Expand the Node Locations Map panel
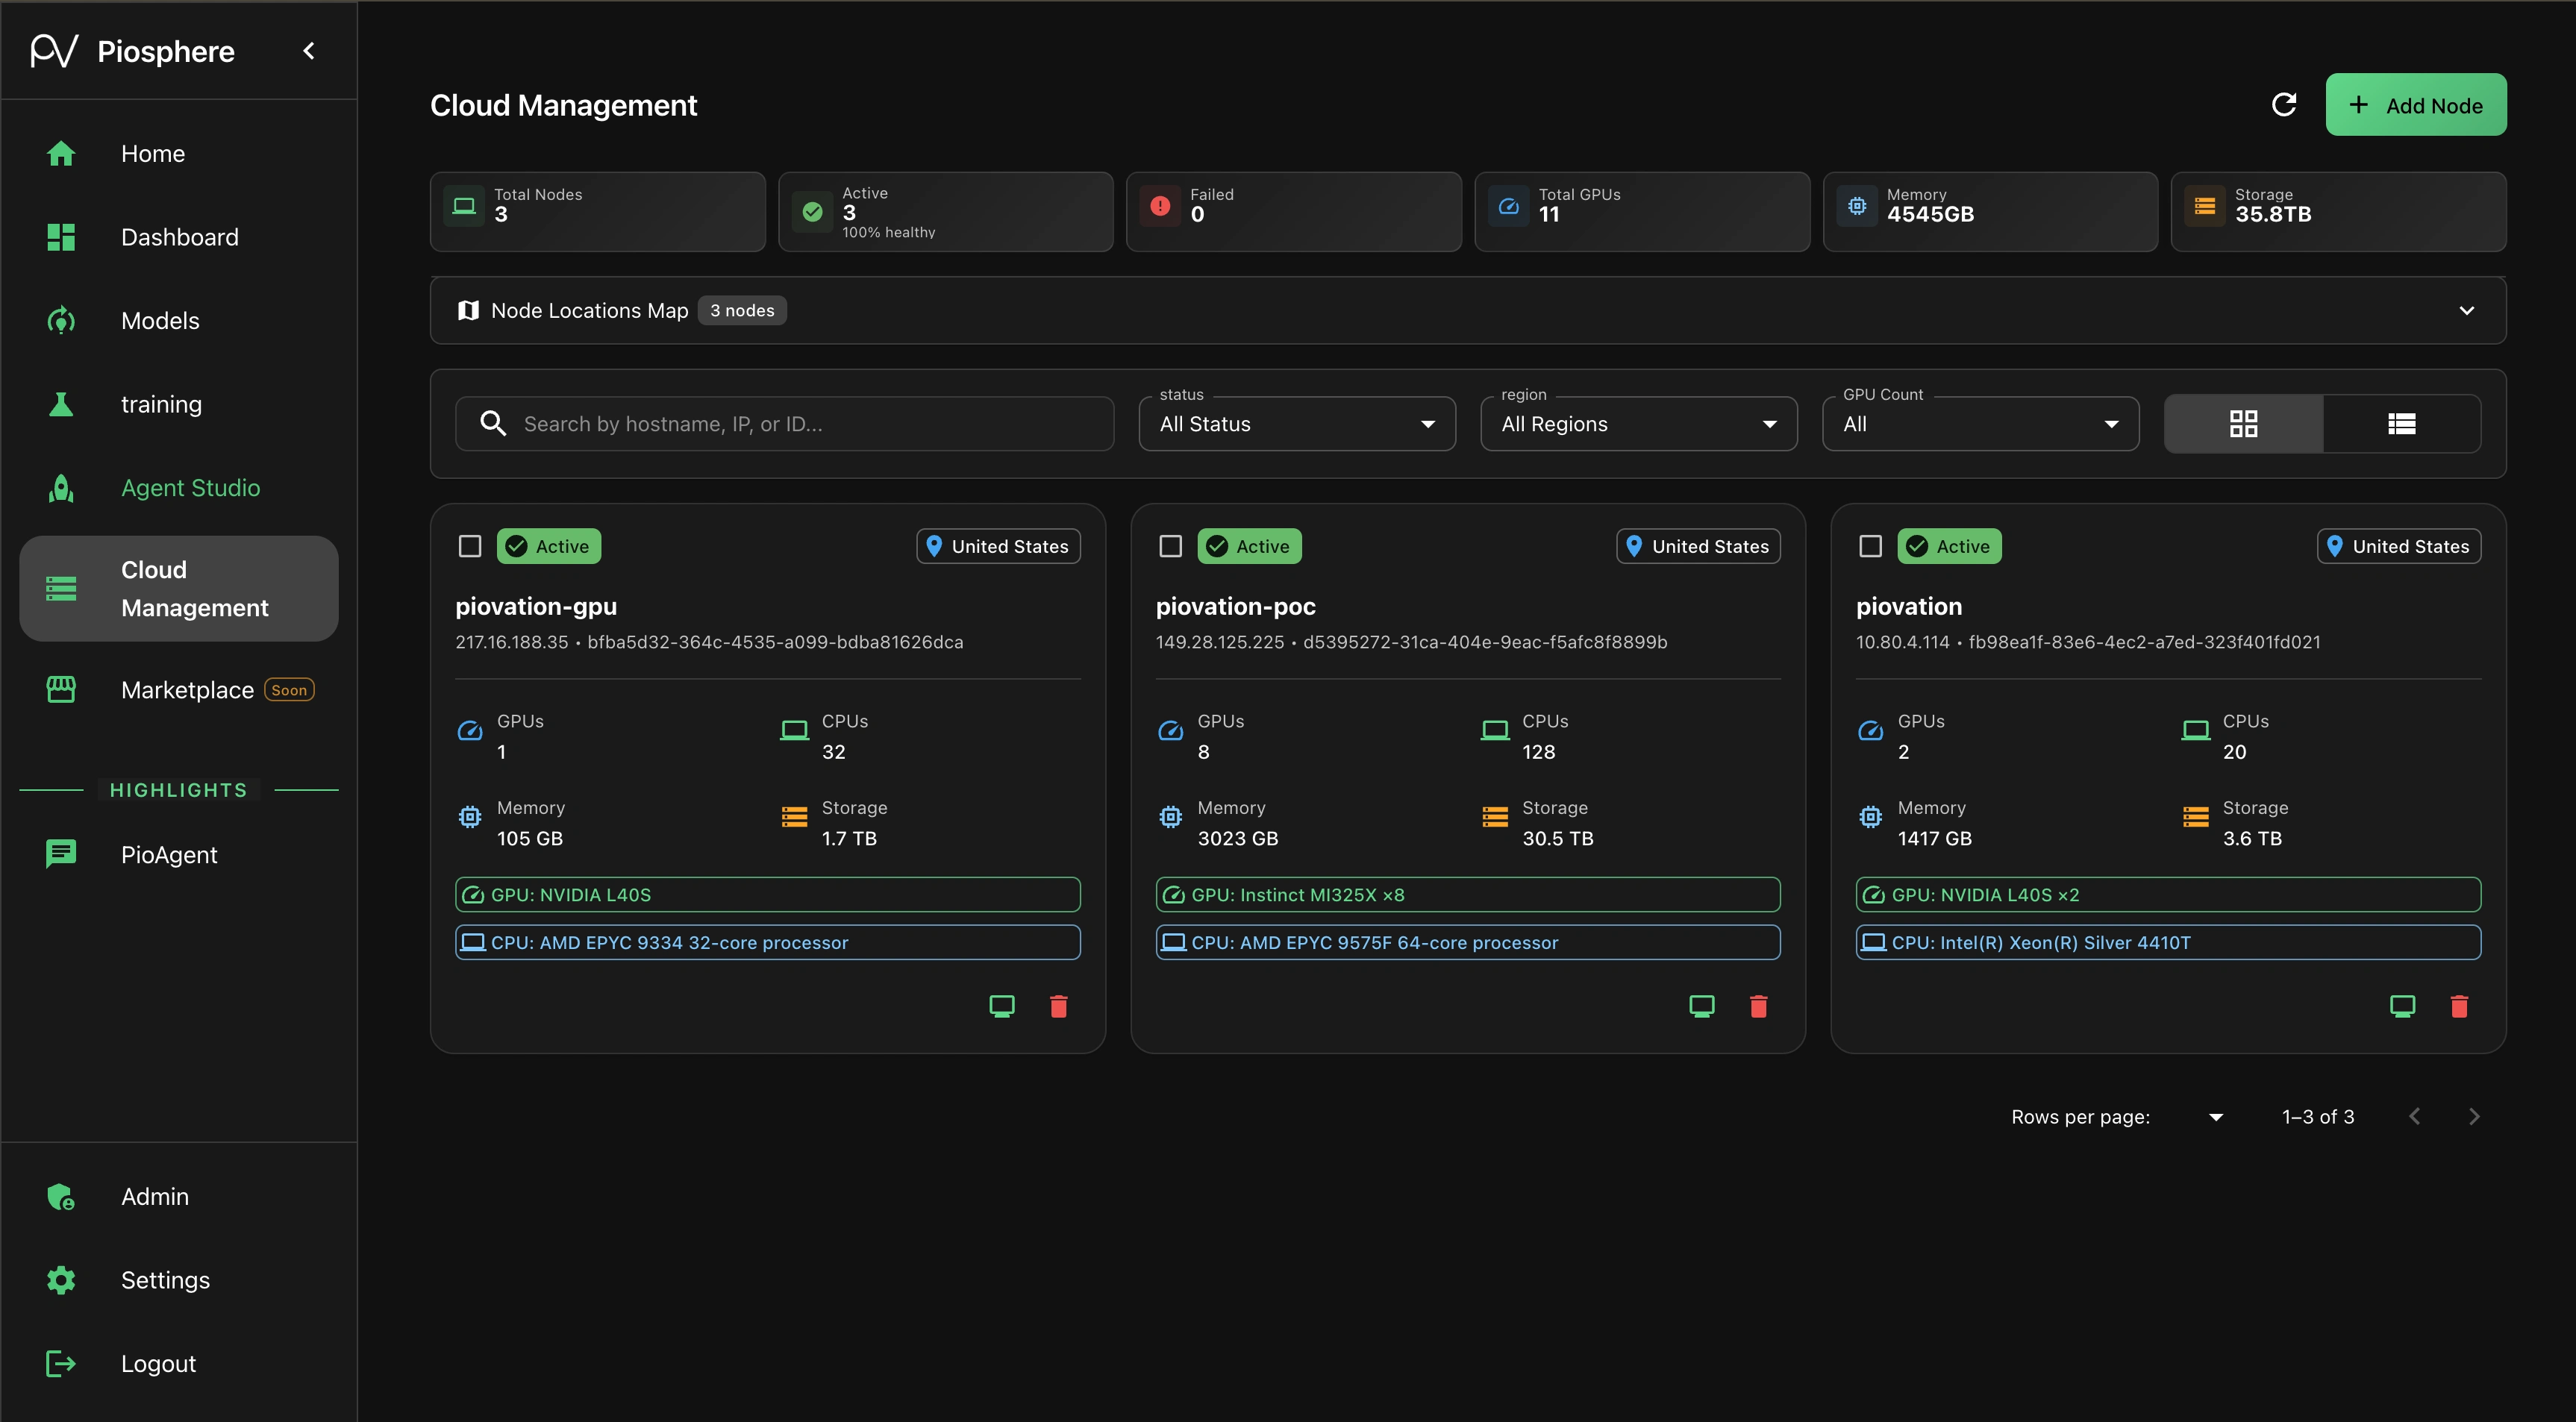Image resolution: width=2576 pixels, height=1422 pixels. [x=2466, y=311]
